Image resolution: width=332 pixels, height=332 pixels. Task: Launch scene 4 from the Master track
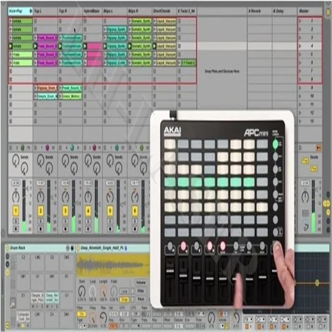coord(300,46)
